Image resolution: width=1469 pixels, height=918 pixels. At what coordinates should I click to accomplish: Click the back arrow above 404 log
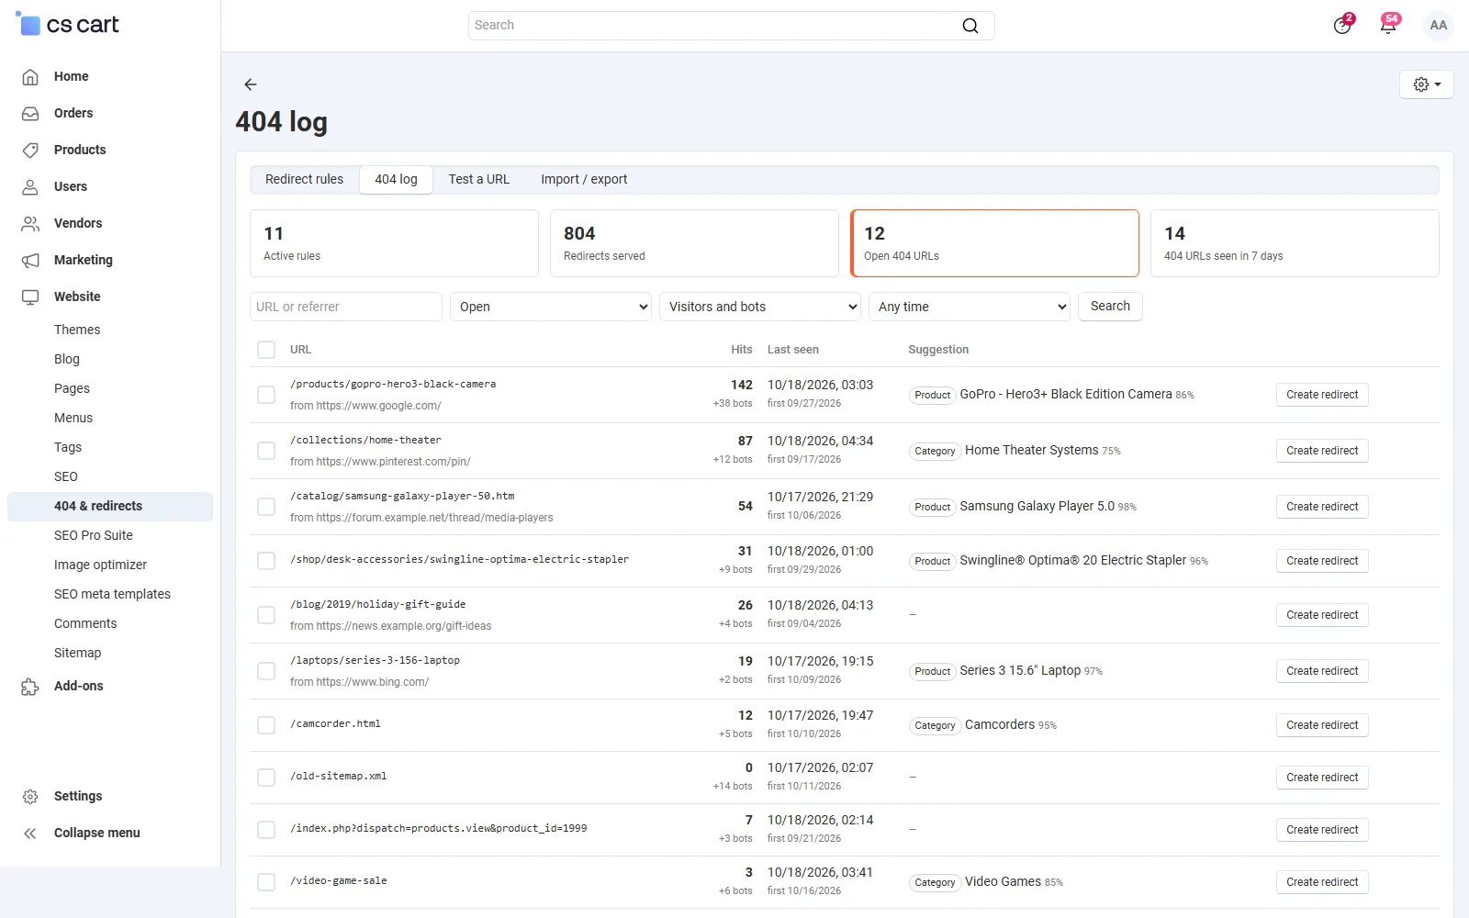pyautogui.click(x=251, y=84)
